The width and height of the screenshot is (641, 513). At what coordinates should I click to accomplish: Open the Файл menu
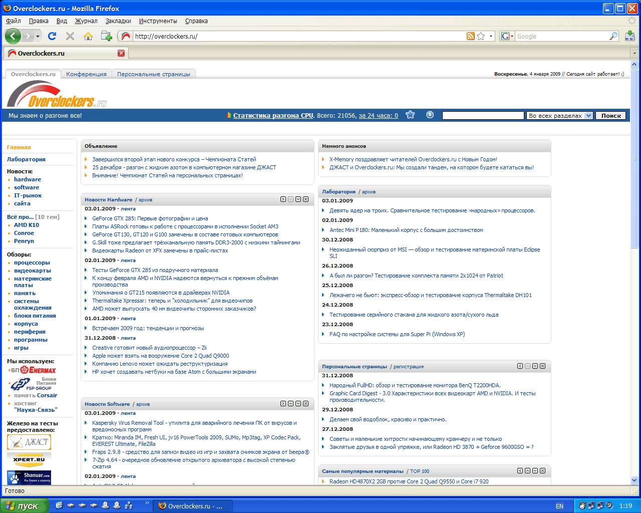coord(14,21)
